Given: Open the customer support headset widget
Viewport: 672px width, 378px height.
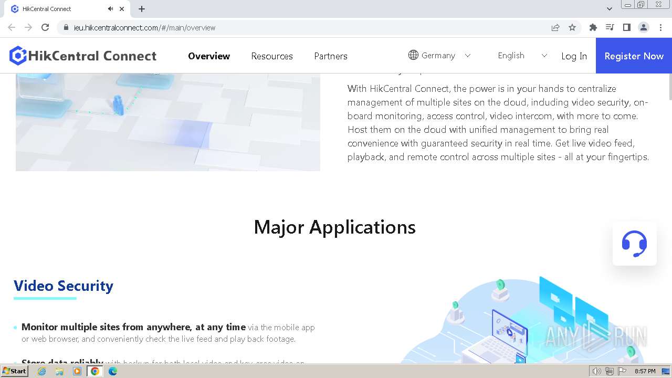Looking at the screenshot, I should click(634, 244).
